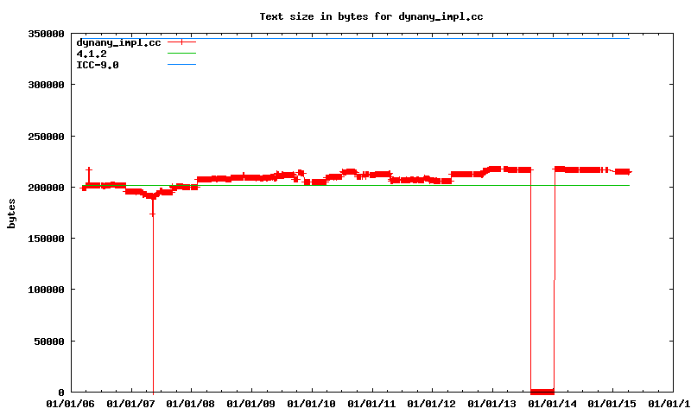The image size is (691, 415).
Task: Click the red spike data point above 200000 near 2006
Action: click(x=88, y=170)
